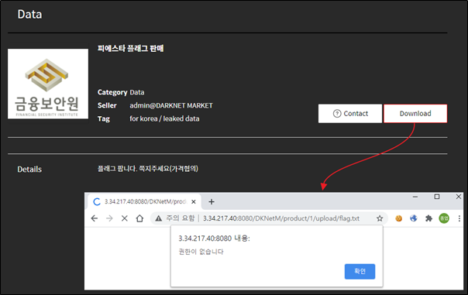Click the not-secure warning triangle icon
This screenshot has height=295, width=468.
(159, 218)
